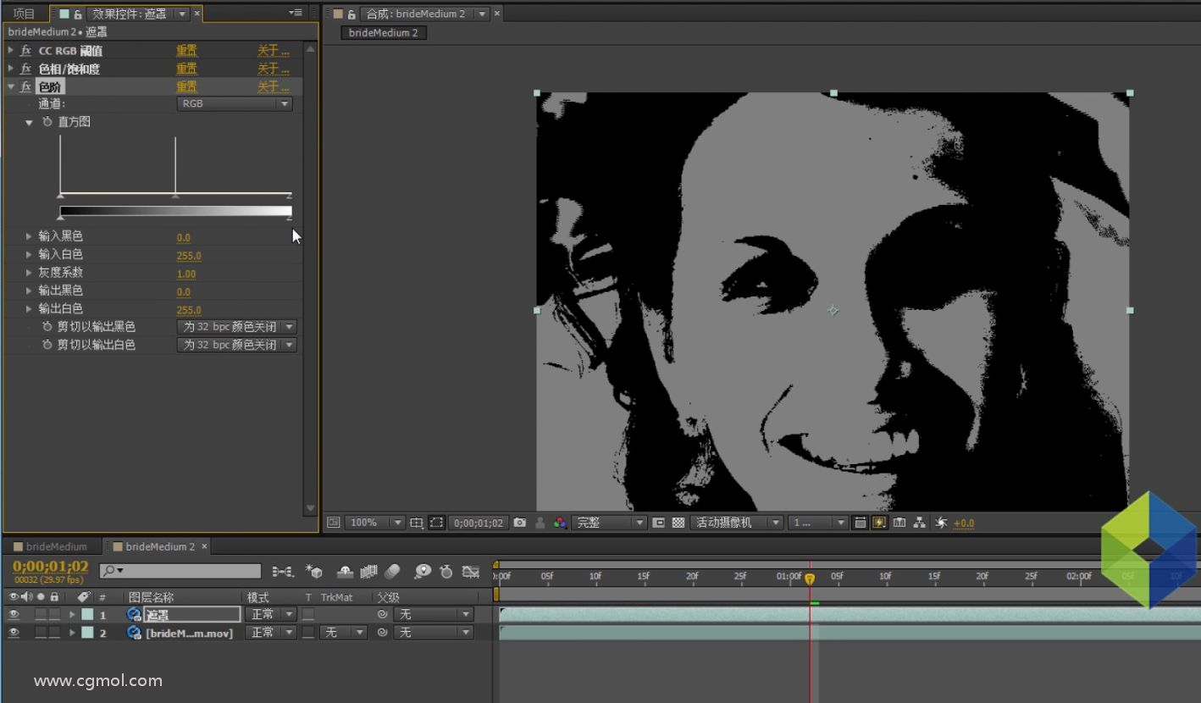This screenshot has width=1201, height=703.
Task: Toggle the 色阶 effect fx switch
Action: (26, 86)
